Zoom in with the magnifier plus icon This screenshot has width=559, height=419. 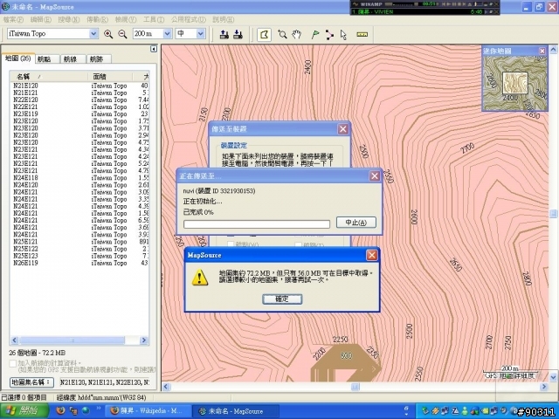pyautogui.click(x=108, y=34)
